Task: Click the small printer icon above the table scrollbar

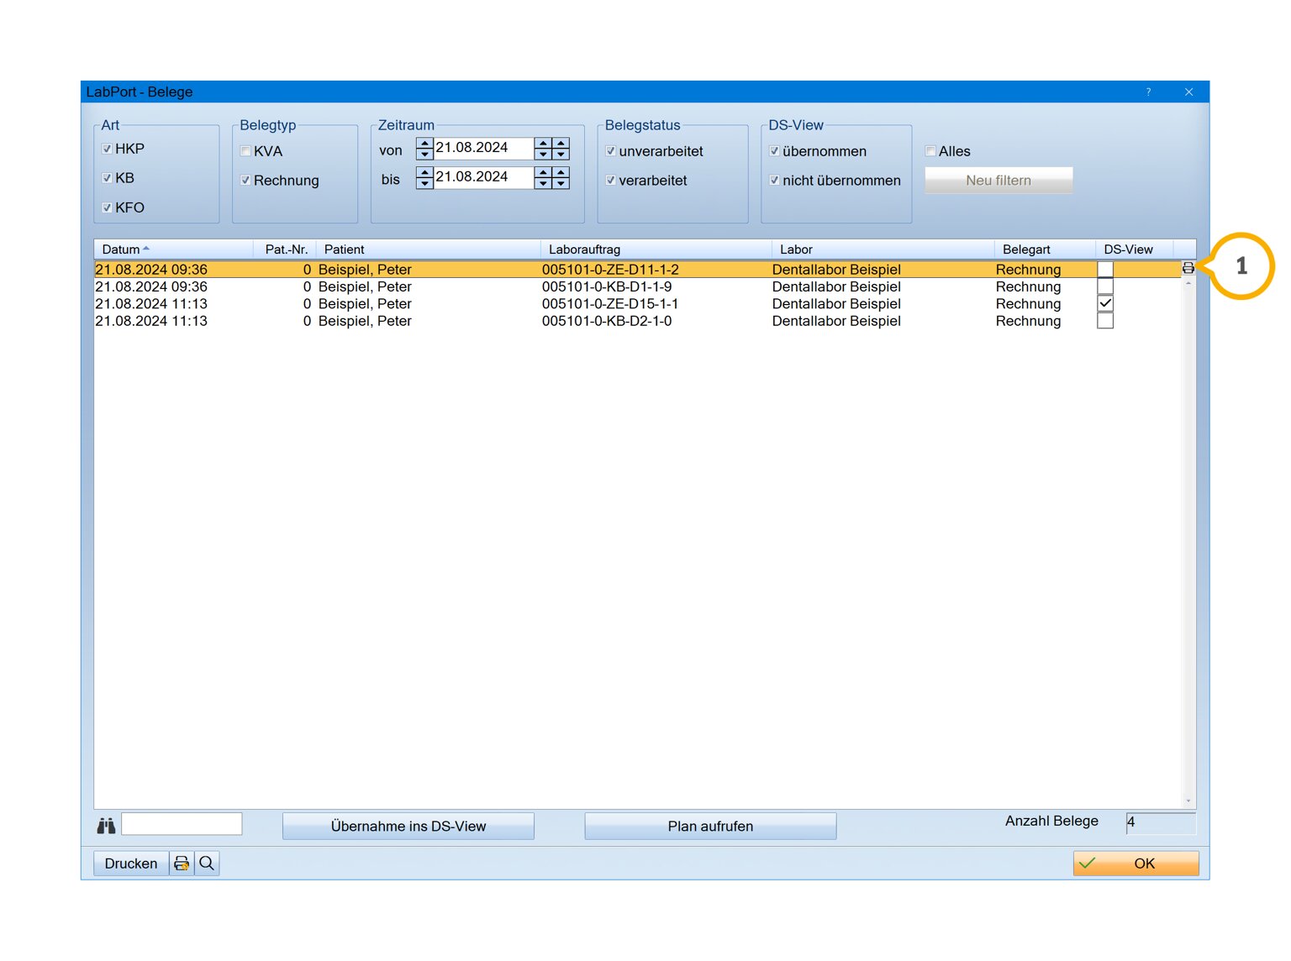Action: point(1188,268)
